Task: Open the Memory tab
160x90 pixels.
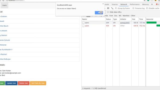Action: (x=145, y=4)
